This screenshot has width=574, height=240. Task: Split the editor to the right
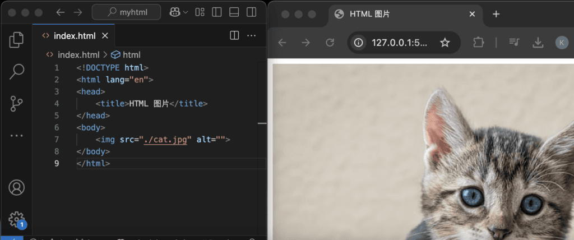pos(234,35)
